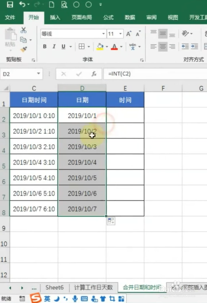The width and height of the screenshot is (207, 303).
Task: Select column E header
Action: point(125,88)
